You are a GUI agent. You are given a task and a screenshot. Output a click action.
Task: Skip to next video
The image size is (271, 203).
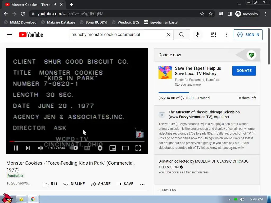(28, 148)
